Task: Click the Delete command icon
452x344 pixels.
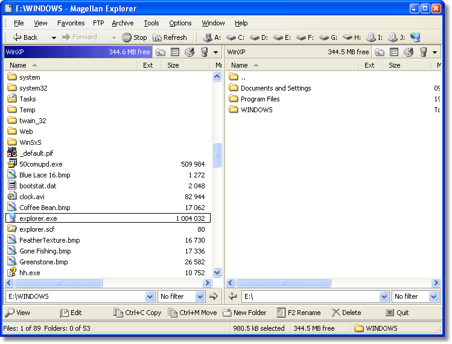Action: 336,313
